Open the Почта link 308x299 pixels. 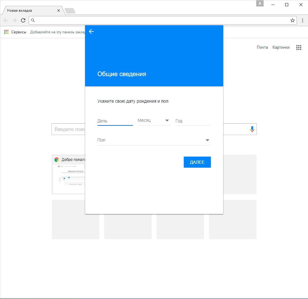pyautogui.click(x=262, y=47)
